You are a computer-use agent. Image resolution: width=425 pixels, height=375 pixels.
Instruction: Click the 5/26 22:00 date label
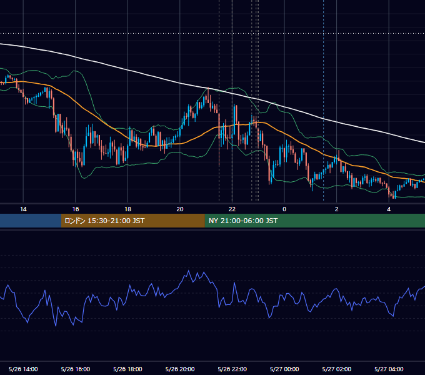click(232, 369)
